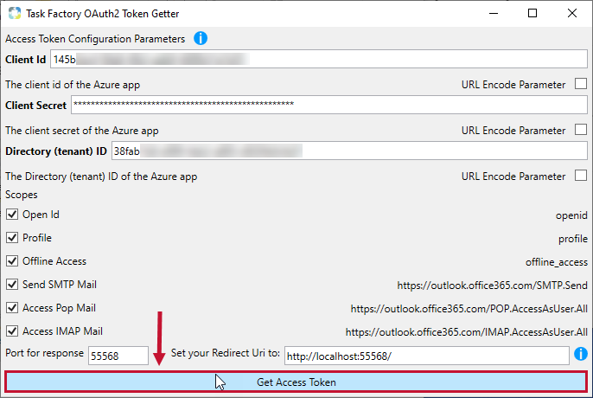
Task: Click the POP.AccessAsUser.All scope URL text
Action: pyautogui.click(x=469, y=309)
